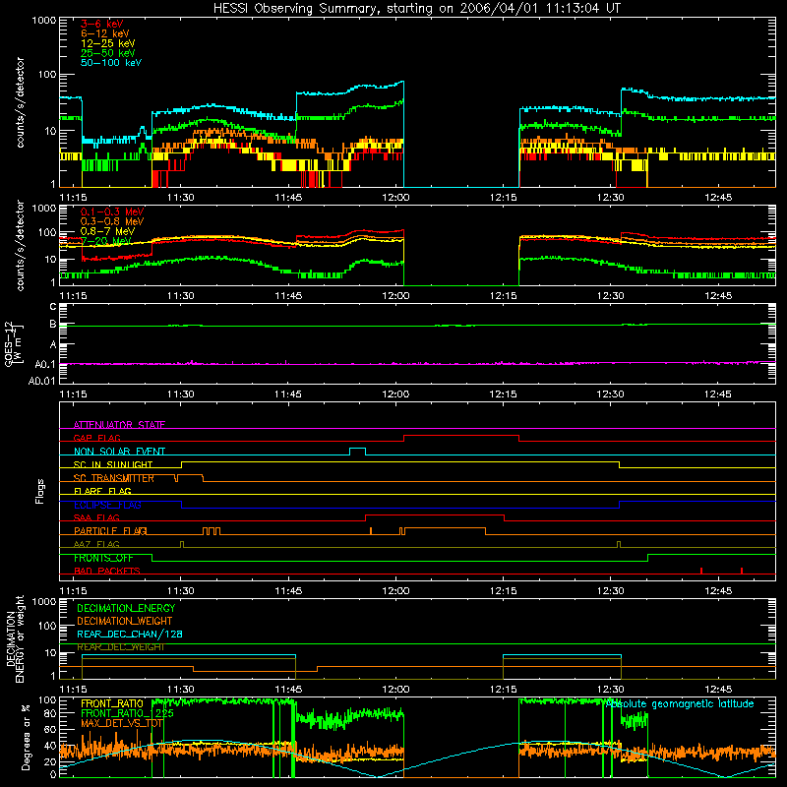The width and height of the screenshot is (787, 787).
Task: Select the 3-6 keV legend label
Action: (101, 24)
